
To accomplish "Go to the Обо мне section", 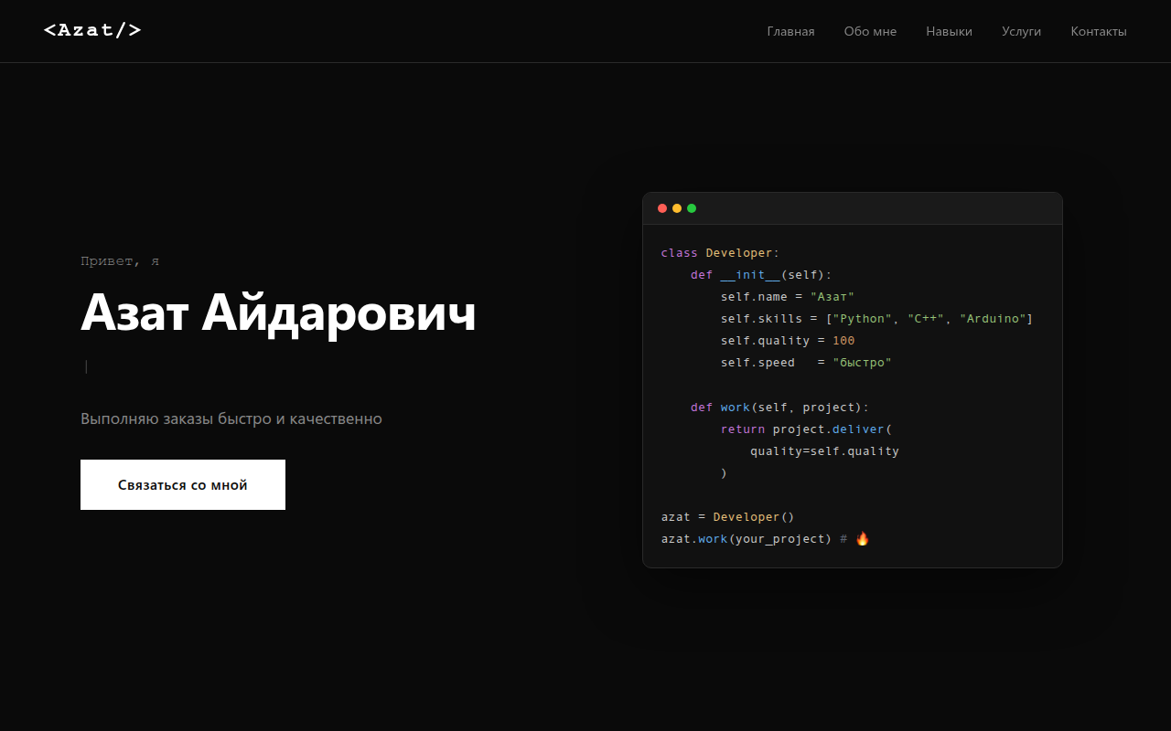I will click(870, 31).
